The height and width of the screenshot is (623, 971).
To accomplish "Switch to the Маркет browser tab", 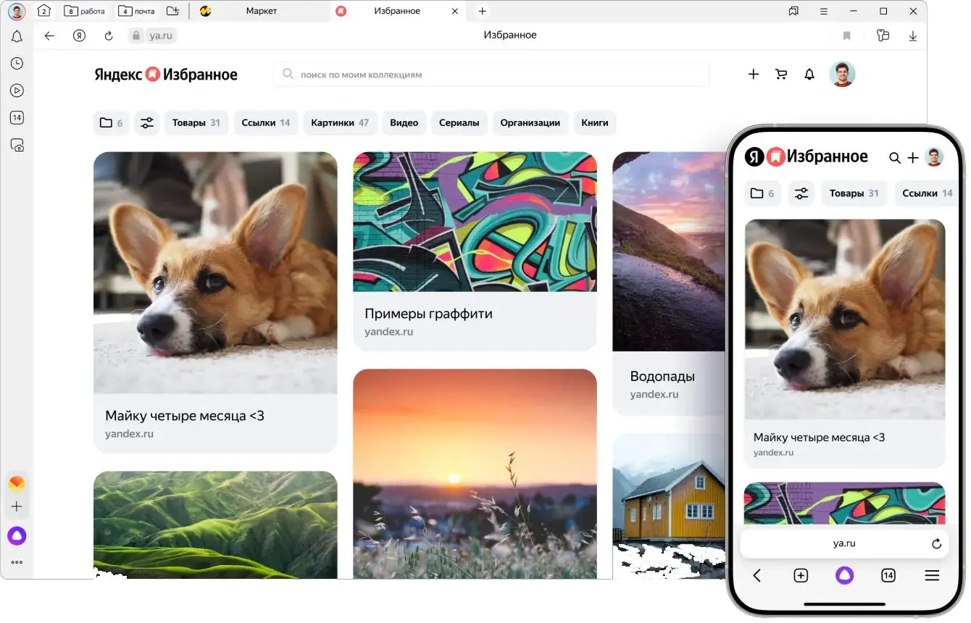I will pos(261,11).
